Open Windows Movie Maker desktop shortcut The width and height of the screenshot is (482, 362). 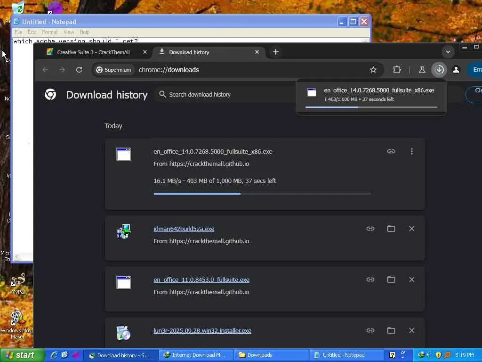pos(17,325)
